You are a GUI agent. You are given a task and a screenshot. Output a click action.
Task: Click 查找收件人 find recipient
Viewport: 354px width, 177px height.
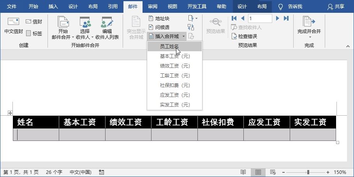tap(246, 28)
